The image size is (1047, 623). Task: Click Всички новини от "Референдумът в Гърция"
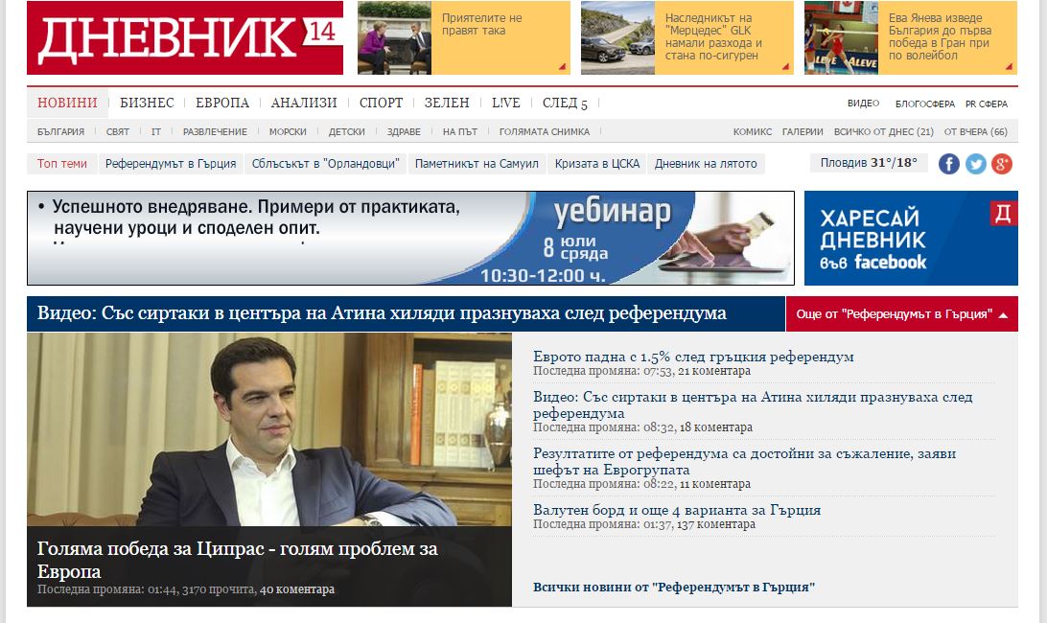[674, 587]
